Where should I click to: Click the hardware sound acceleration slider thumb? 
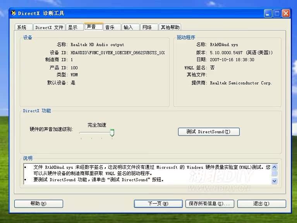point(112,133)
